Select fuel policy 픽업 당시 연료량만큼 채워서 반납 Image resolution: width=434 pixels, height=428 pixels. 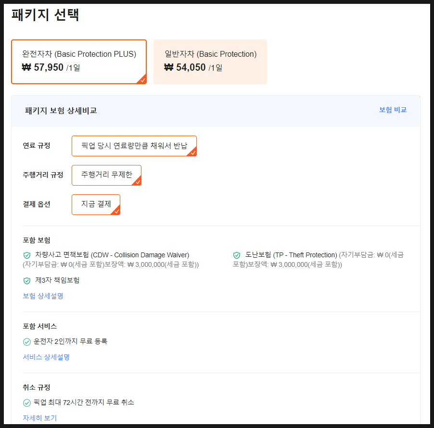pos(134,146)
